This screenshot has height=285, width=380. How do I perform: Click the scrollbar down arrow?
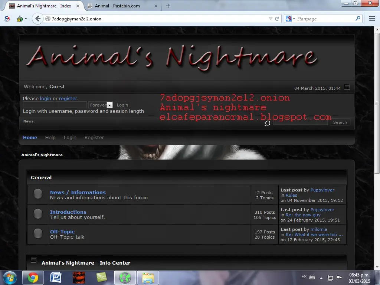pos(377,267)
